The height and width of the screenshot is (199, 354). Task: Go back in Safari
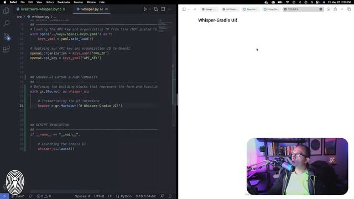coord(195,9)
